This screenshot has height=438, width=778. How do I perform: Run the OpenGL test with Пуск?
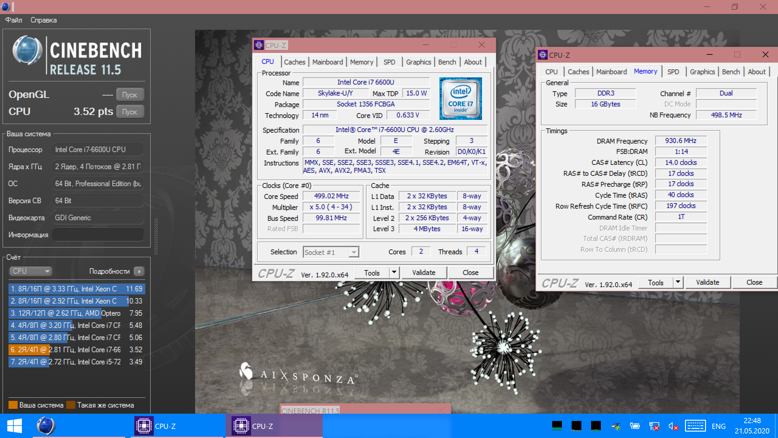130,95
